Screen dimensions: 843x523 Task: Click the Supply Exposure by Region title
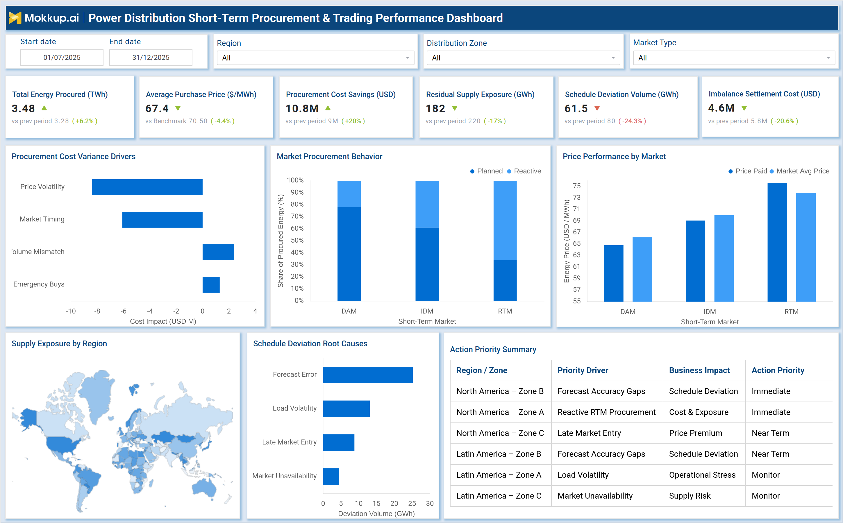click(59, 343)
